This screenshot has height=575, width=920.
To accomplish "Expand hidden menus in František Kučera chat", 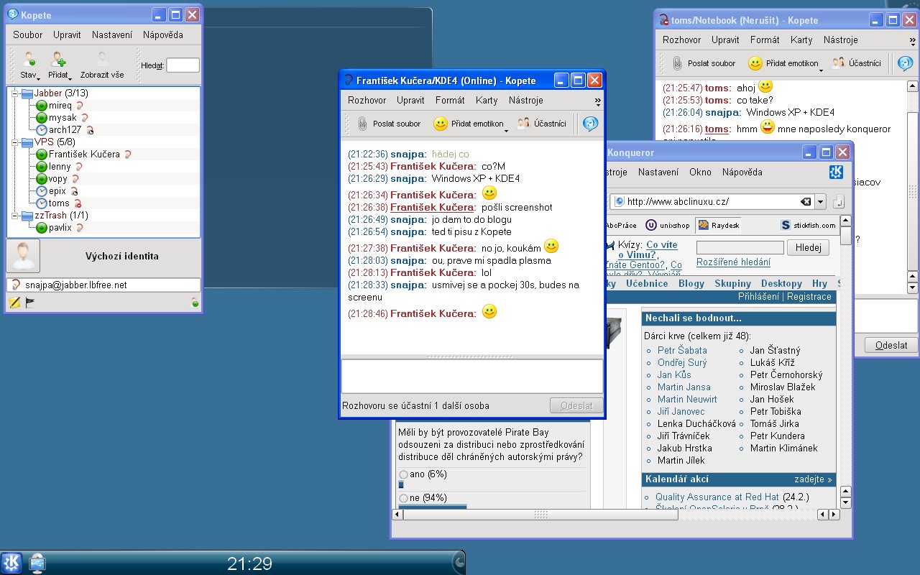I will pos(598,101).
